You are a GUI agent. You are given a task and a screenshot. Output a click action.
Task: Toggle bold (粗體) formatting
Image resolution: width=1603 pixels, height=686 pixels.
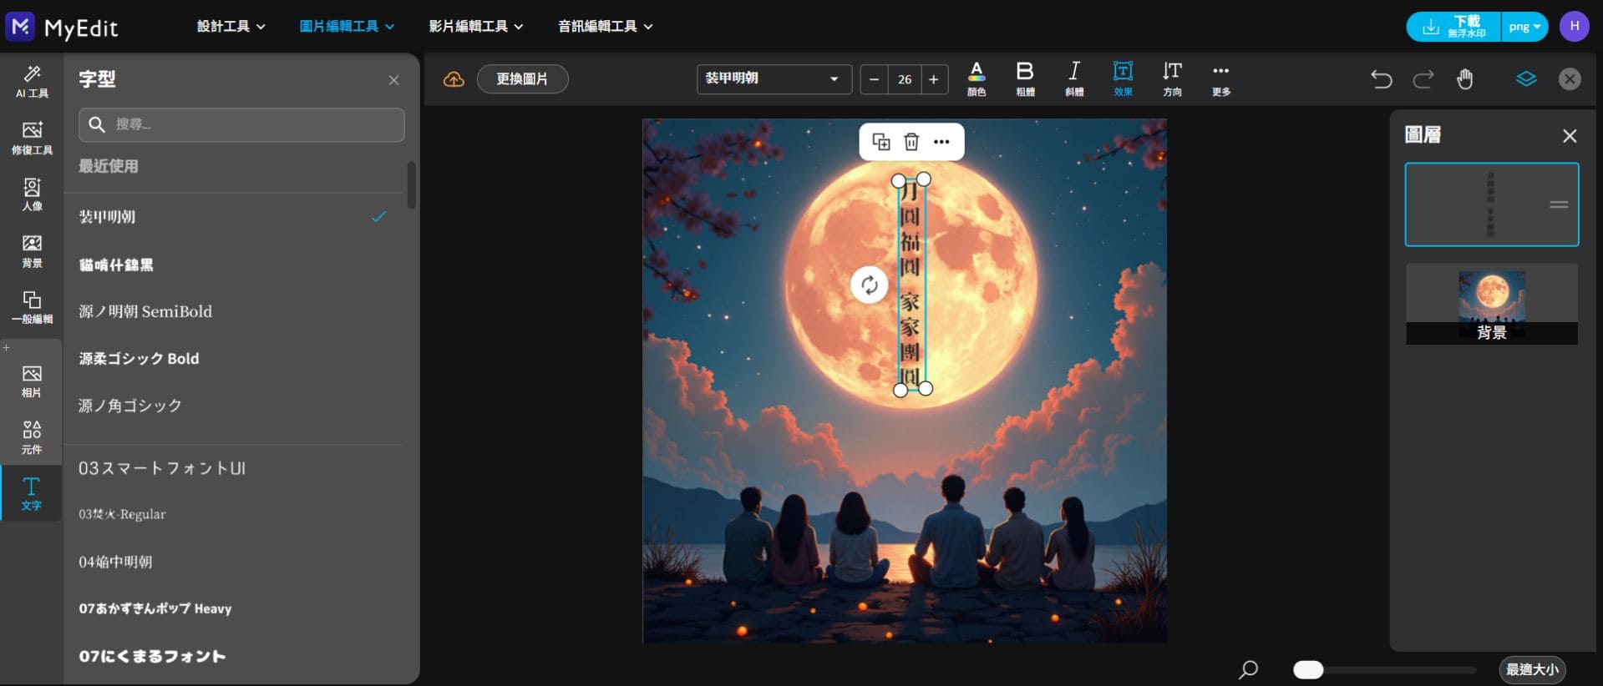click(1025, 78)
